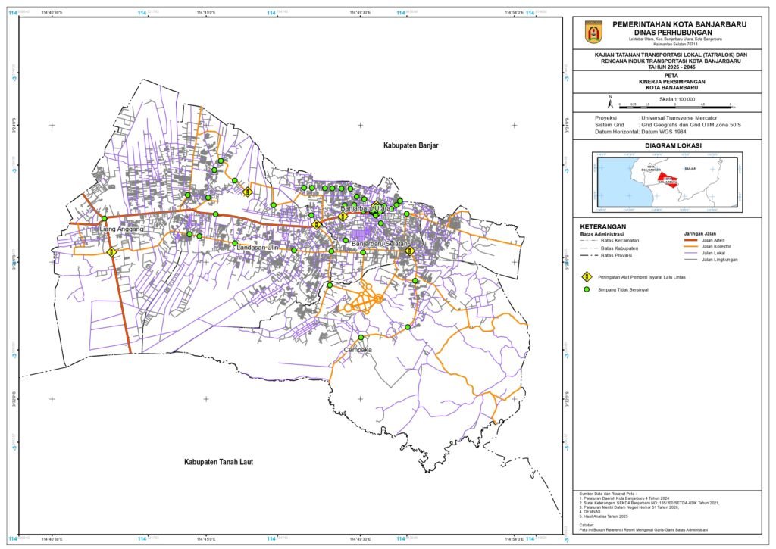Click the Kabupaten Tanah Laut map label
The height and width of the screenshot is (549, 776).
(219, 462)
